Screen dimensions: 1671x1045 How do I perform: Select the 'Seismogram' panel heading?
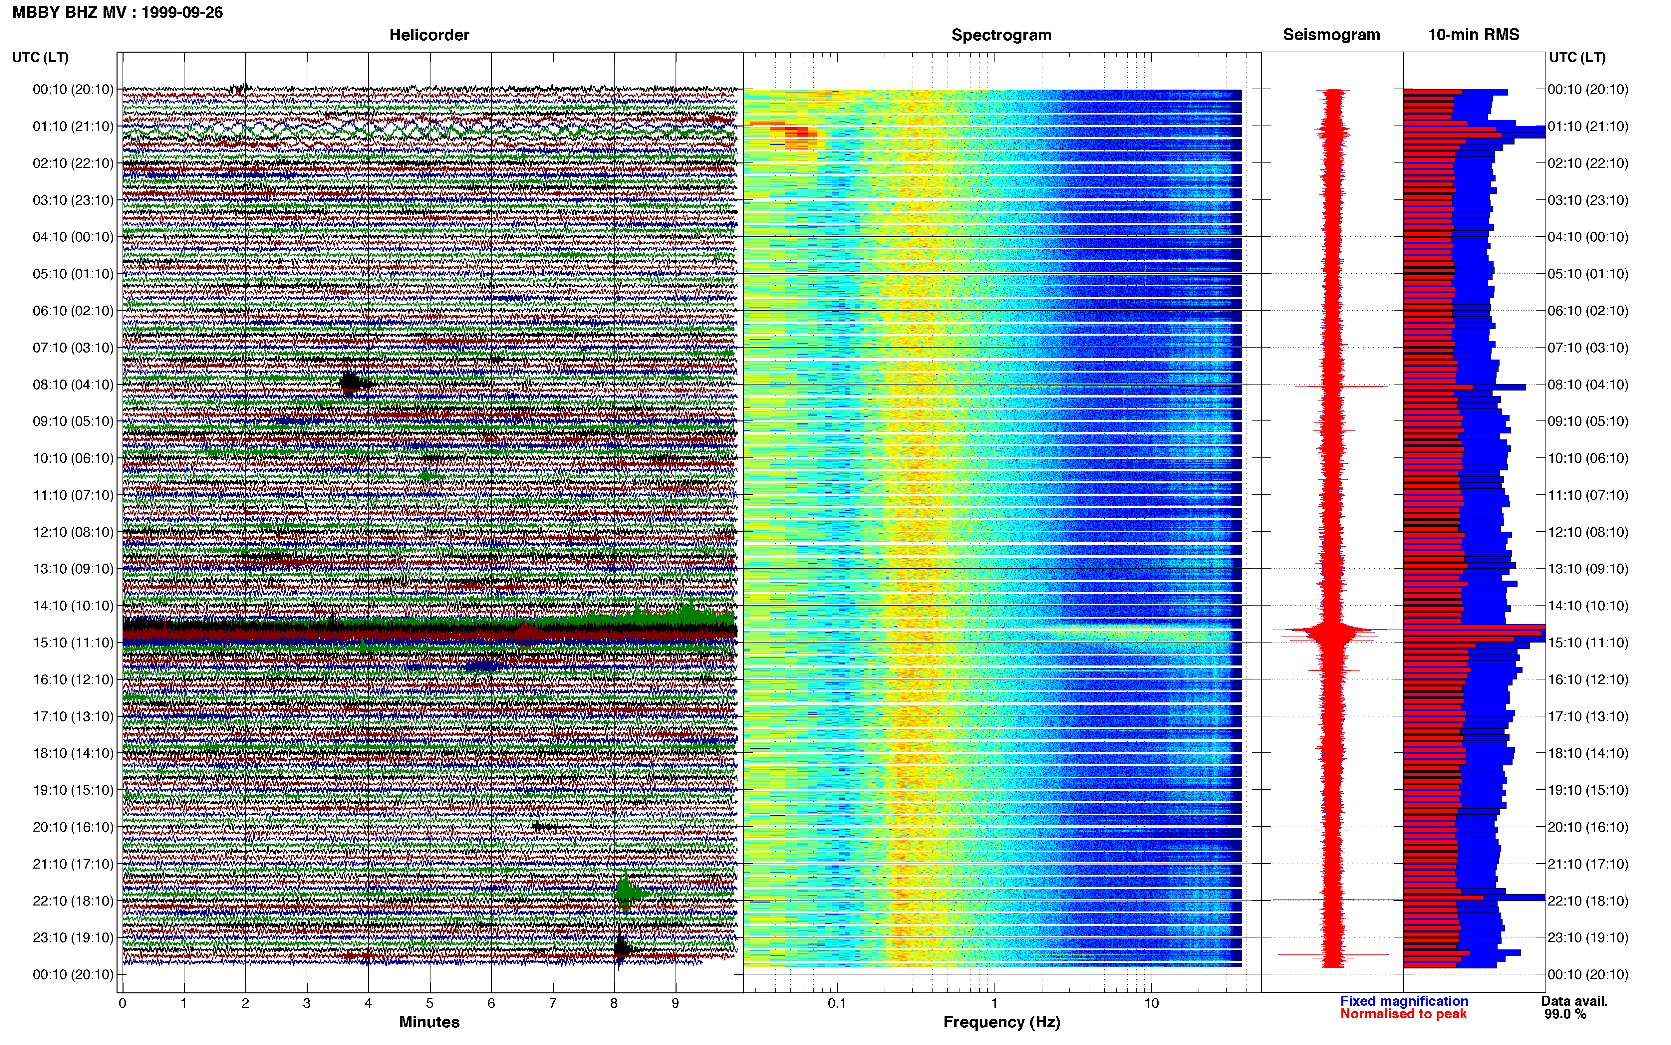pos(1331,35)
